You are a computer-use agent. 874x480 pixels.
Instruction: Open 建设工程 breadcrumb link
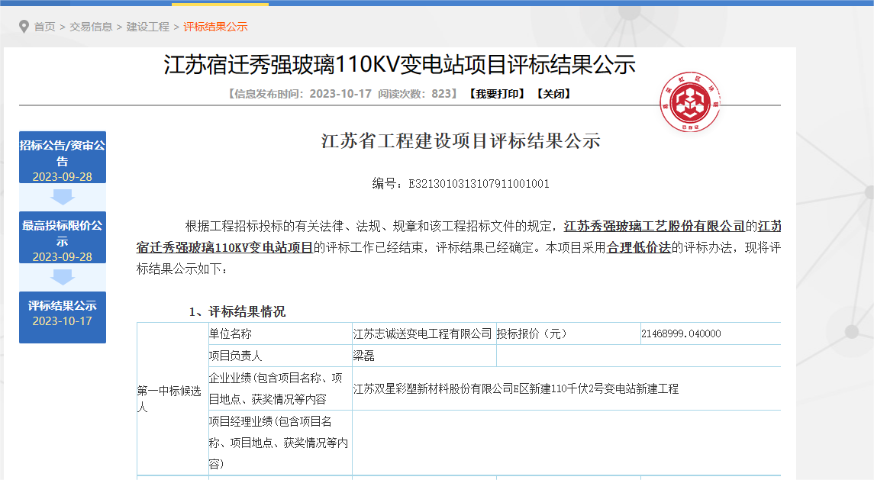[148, 27]
